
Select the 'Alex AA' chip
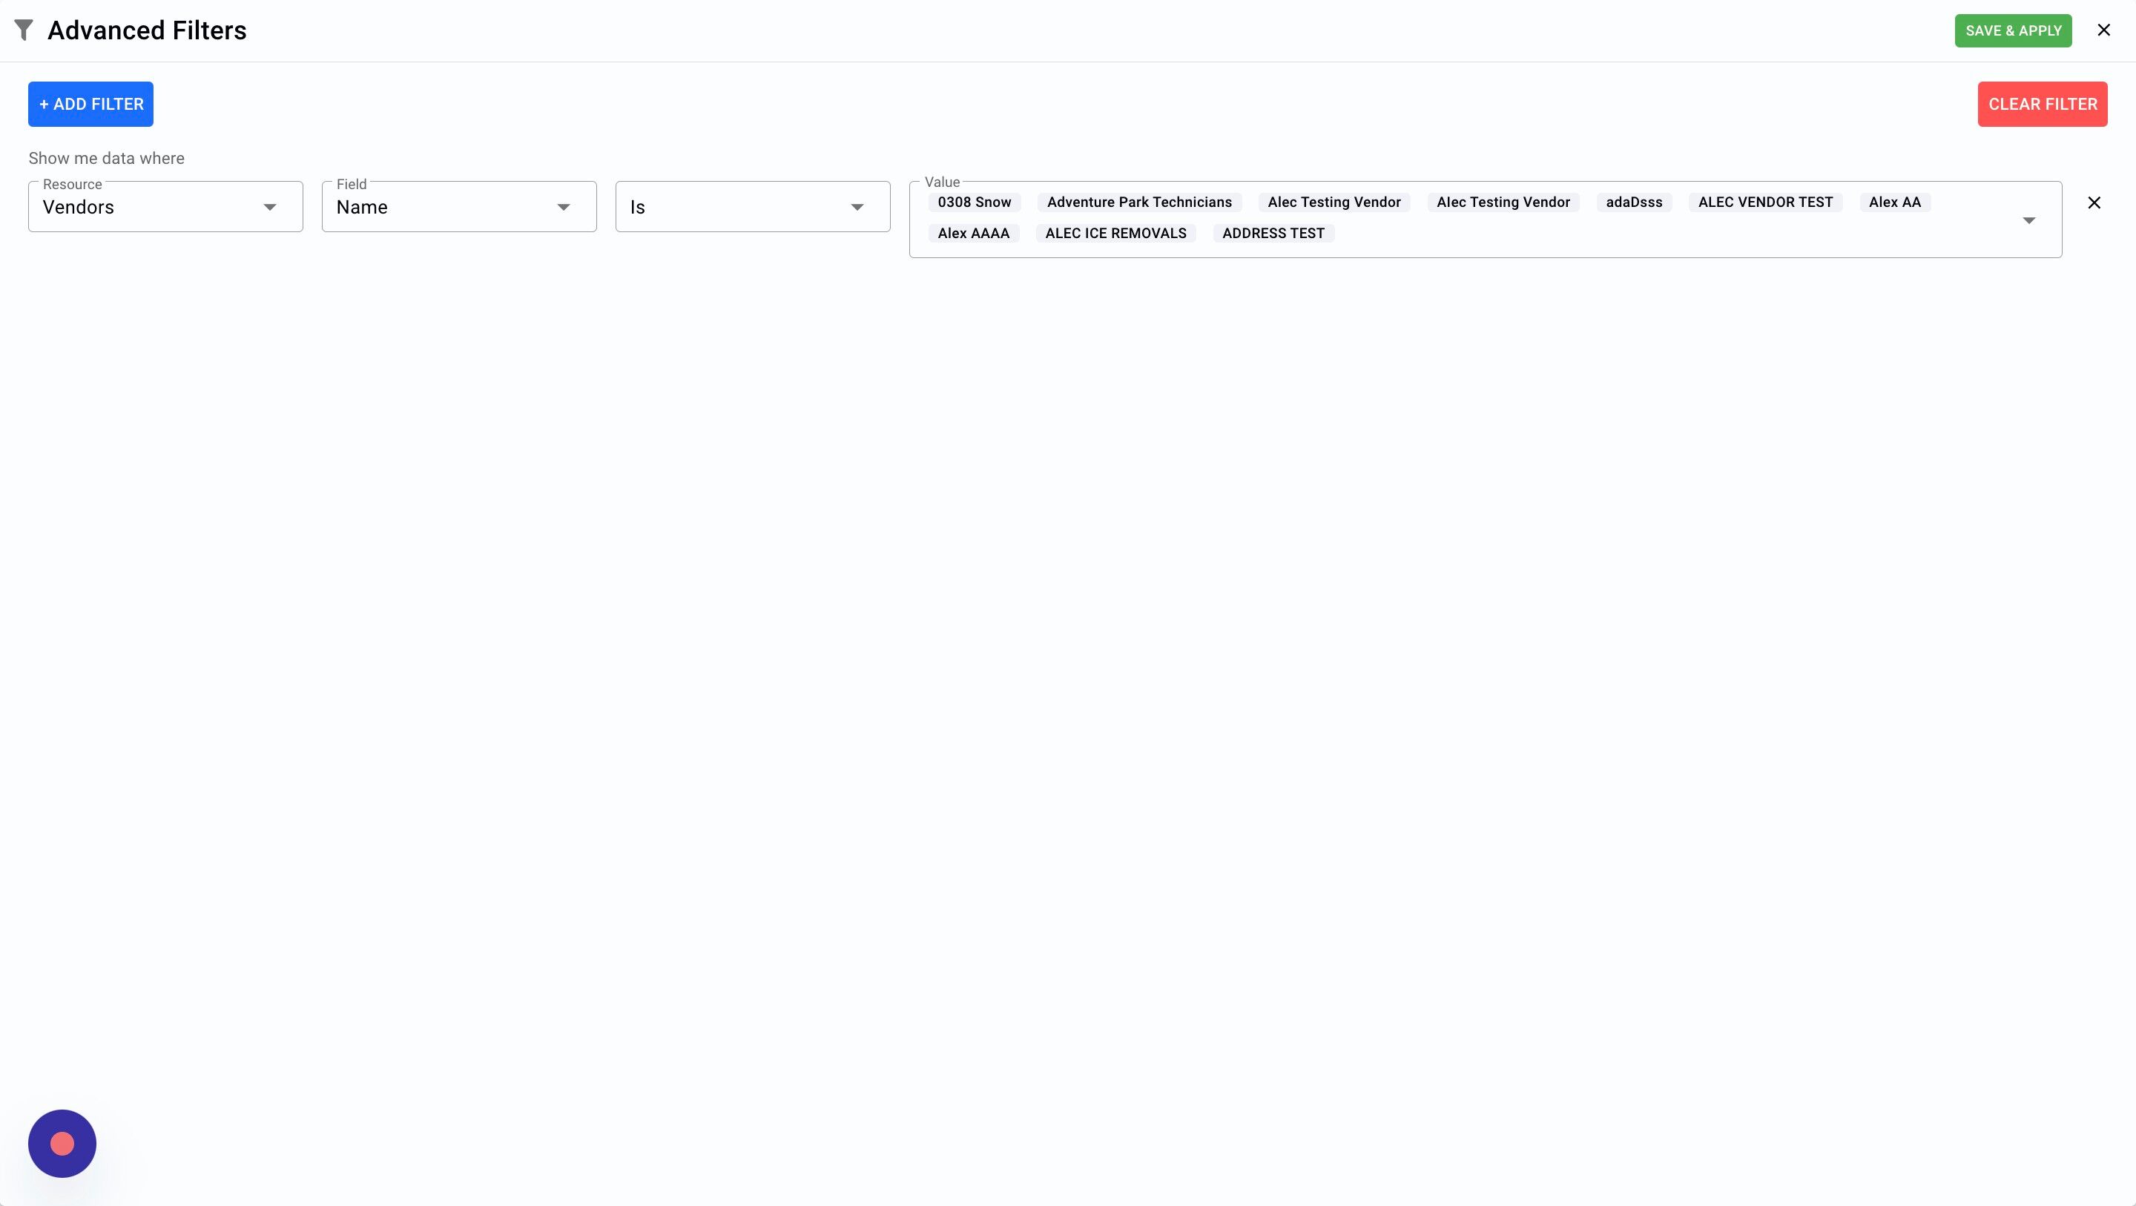tap(1894, 202)
